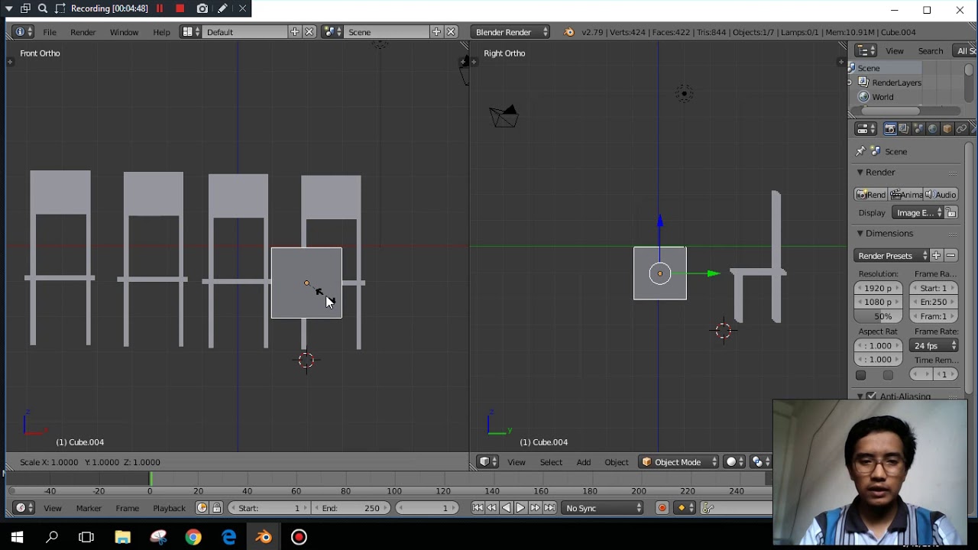Enable the Anti-Aliasing checkbox

click(871, 396)
